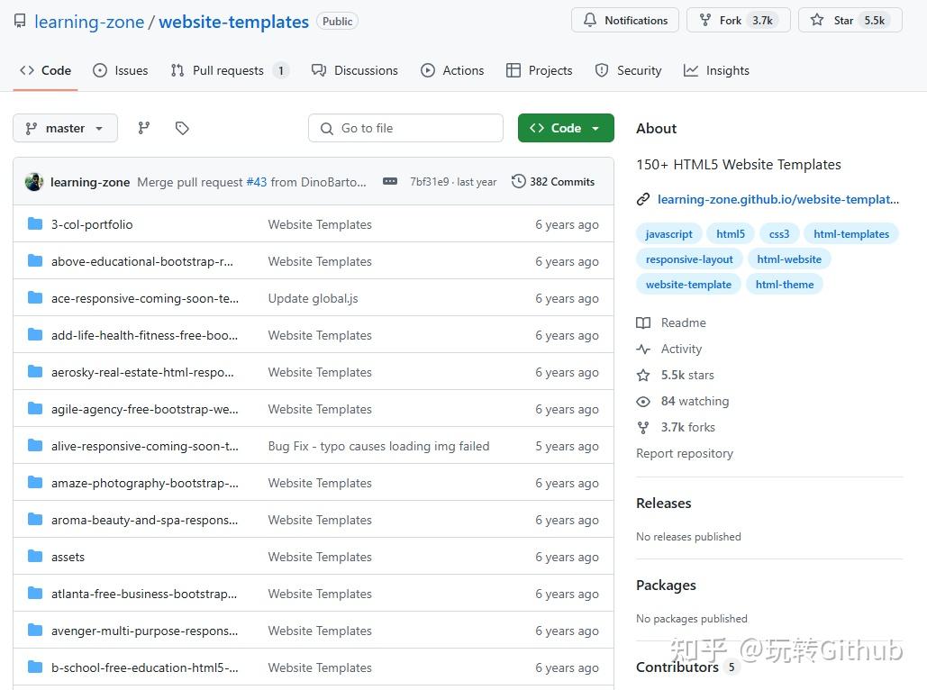This screenshot has width=927, height=690.
Task: Open the tags icon
Action: click(x=182, y=128)
